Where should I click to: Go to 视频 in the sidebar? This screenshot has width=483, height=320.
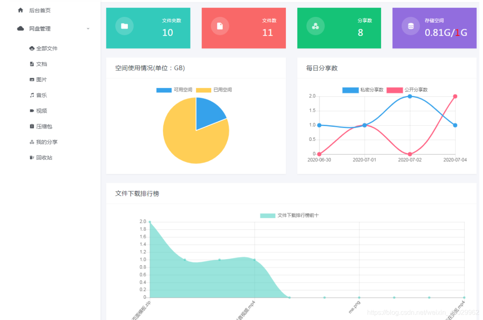pyautogui.click(x=42, y=111)
